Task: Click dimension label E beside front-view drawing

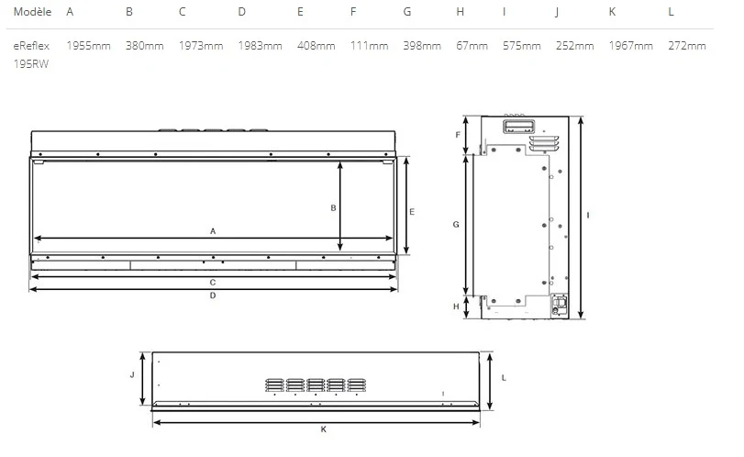Action: click(412, 212)
